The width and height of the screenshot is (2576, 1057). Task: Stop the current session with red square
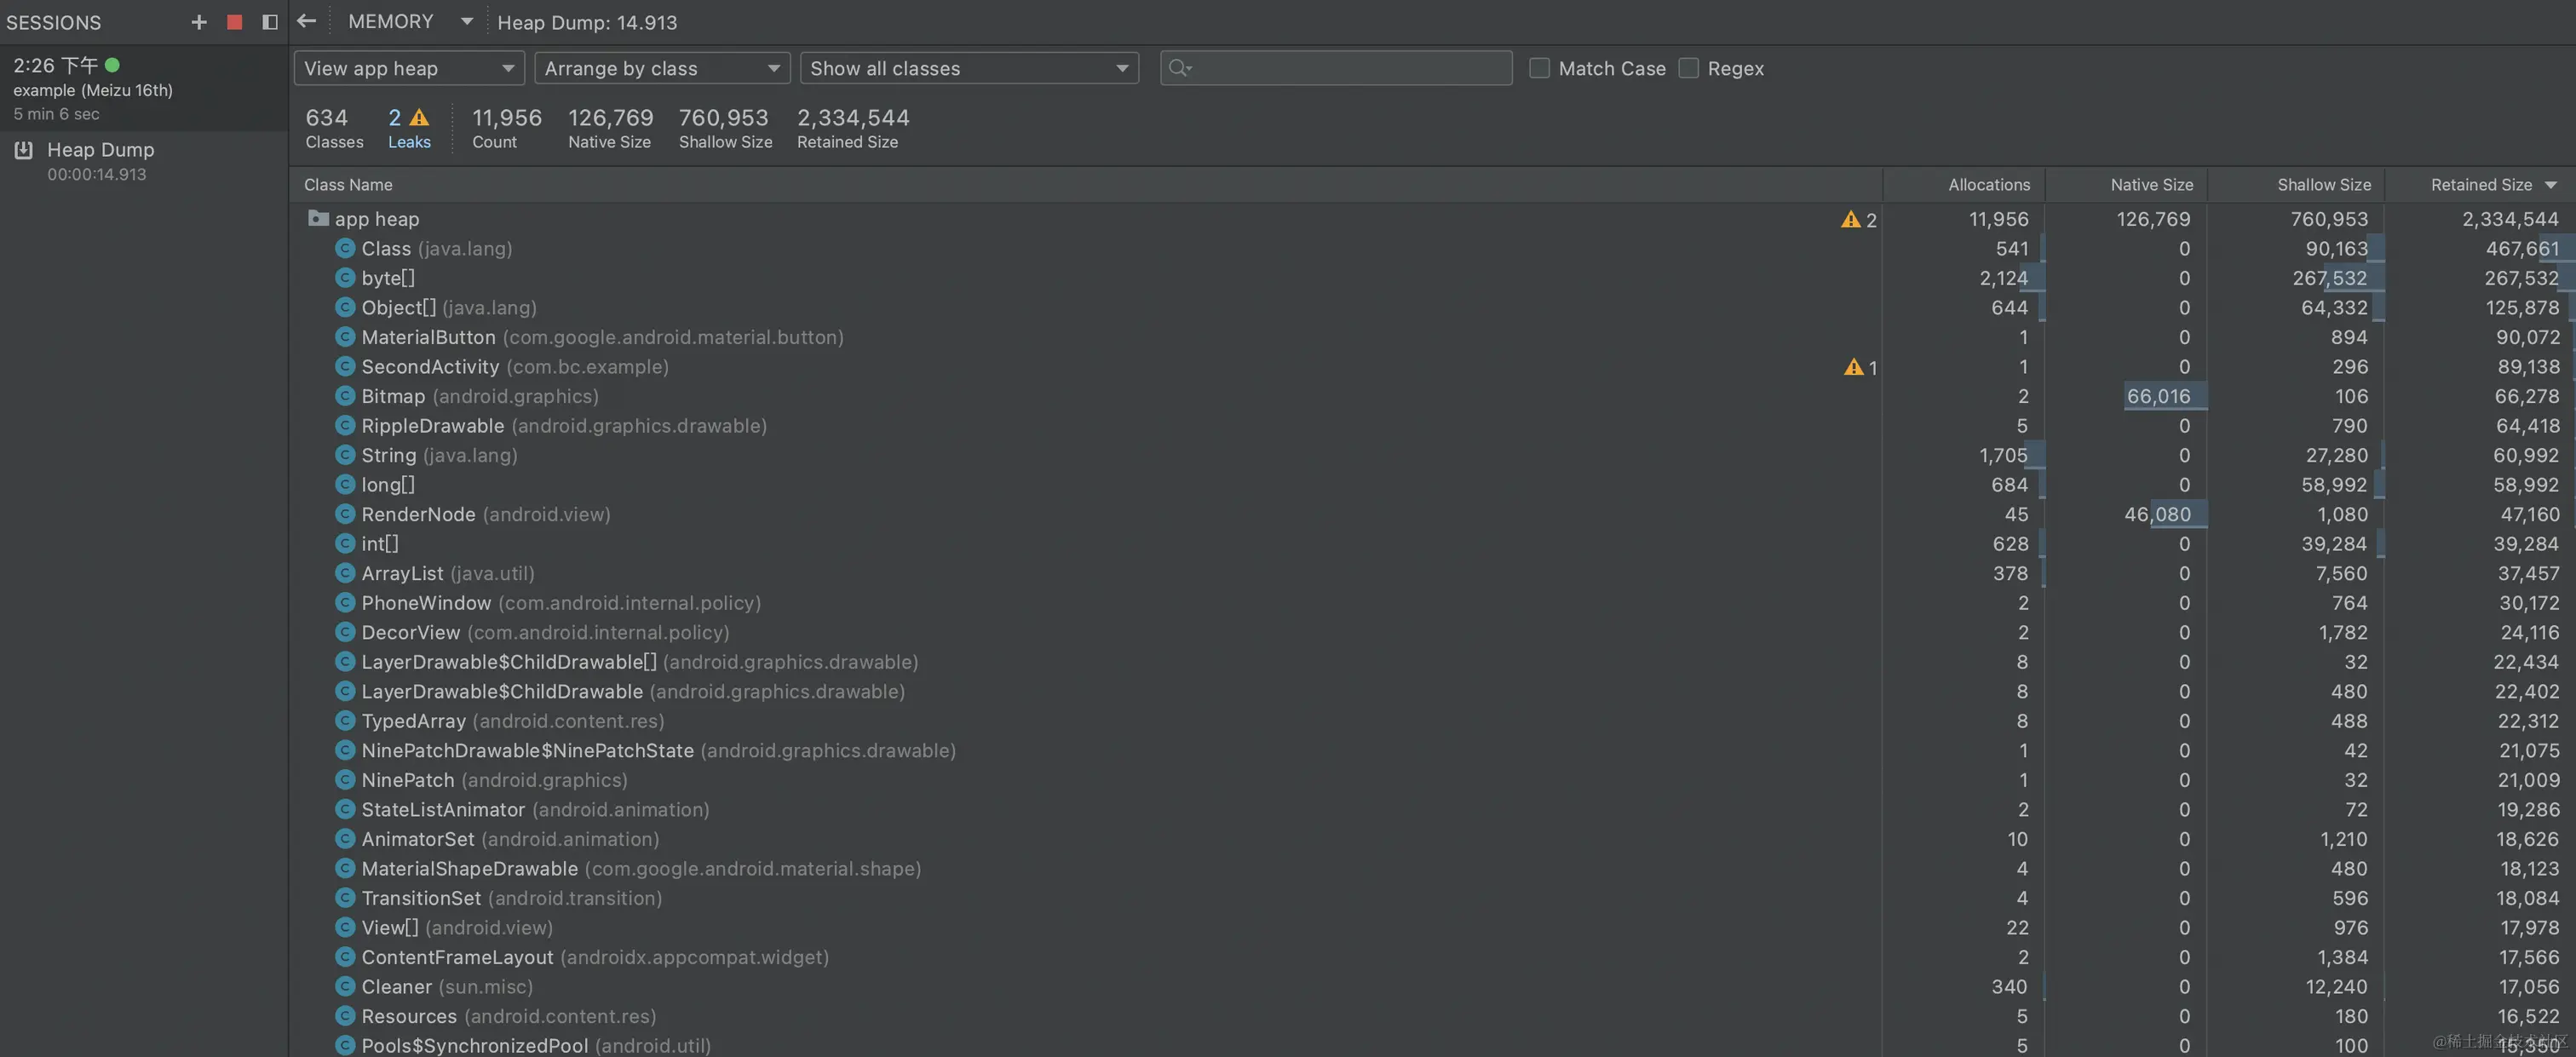click(234, 22)
